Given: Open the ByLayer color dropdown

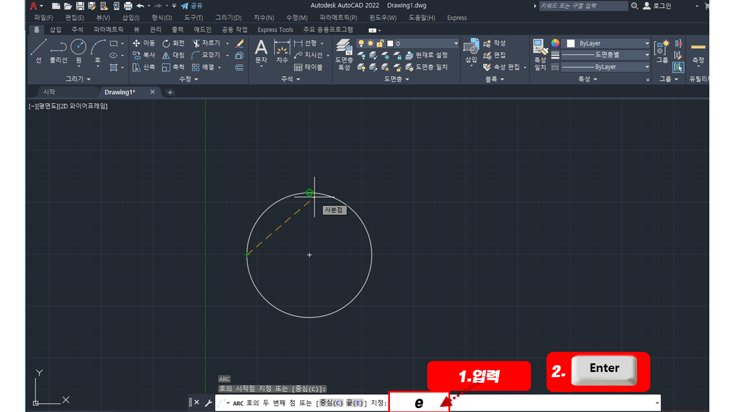Looking at the screenshot, I should click(x=606, y=43).
